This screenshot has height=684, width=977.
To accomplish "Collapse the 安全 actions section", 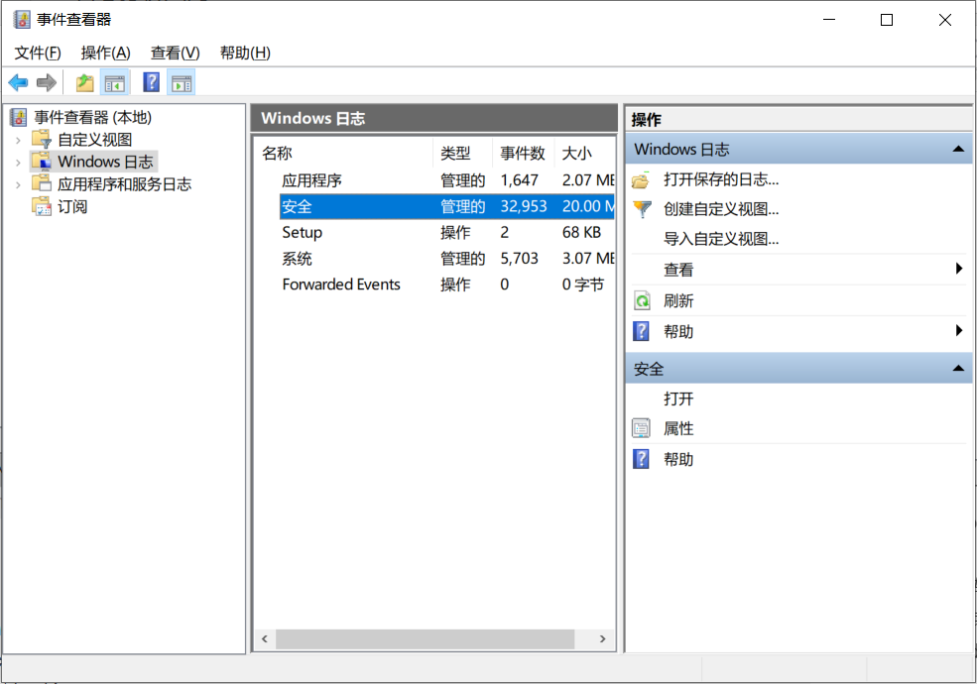I will 958,368.
